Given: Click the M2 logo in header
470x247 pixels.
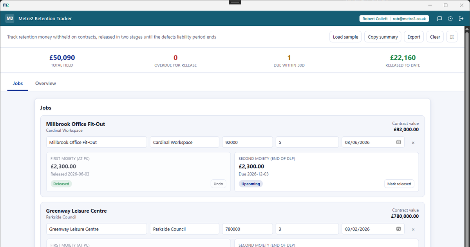Looking at the screenshot, I should click(x=10, y=18).
